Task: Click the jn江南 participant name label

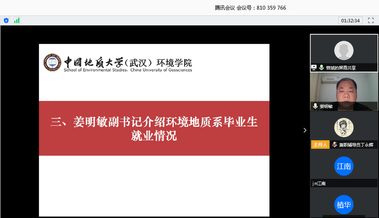Action: click(x=319, y=183)
